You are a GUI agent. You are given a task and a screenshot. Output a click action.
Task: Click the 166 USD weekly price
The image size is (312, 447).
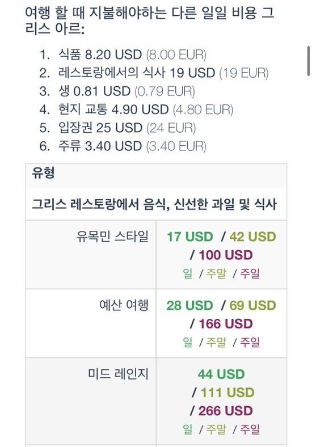226,323
